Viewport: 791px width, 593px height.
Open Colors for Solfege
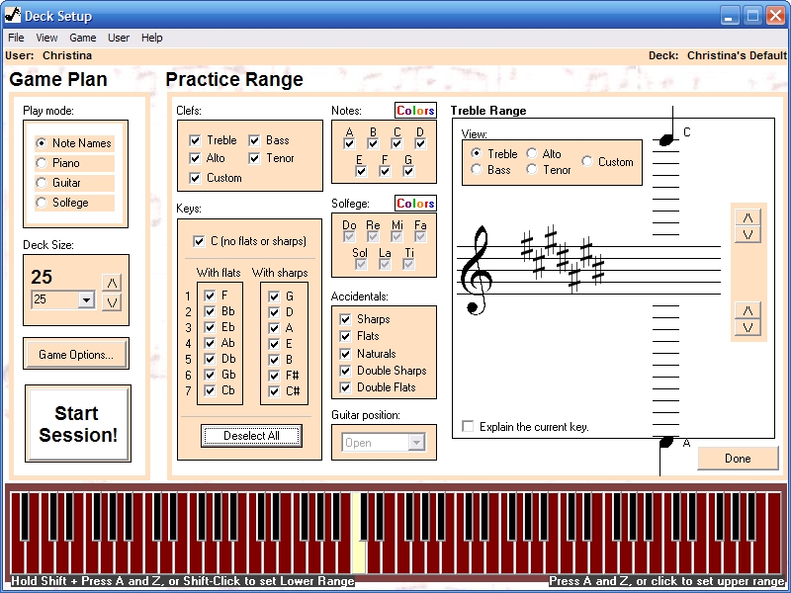(x=415, y=204)
